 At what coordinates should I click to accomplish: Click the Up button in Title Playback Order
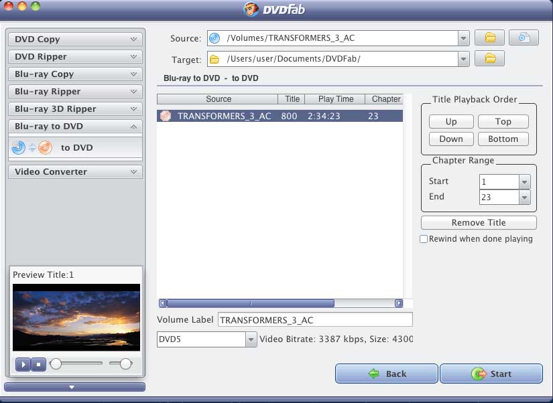pos(451,122)
